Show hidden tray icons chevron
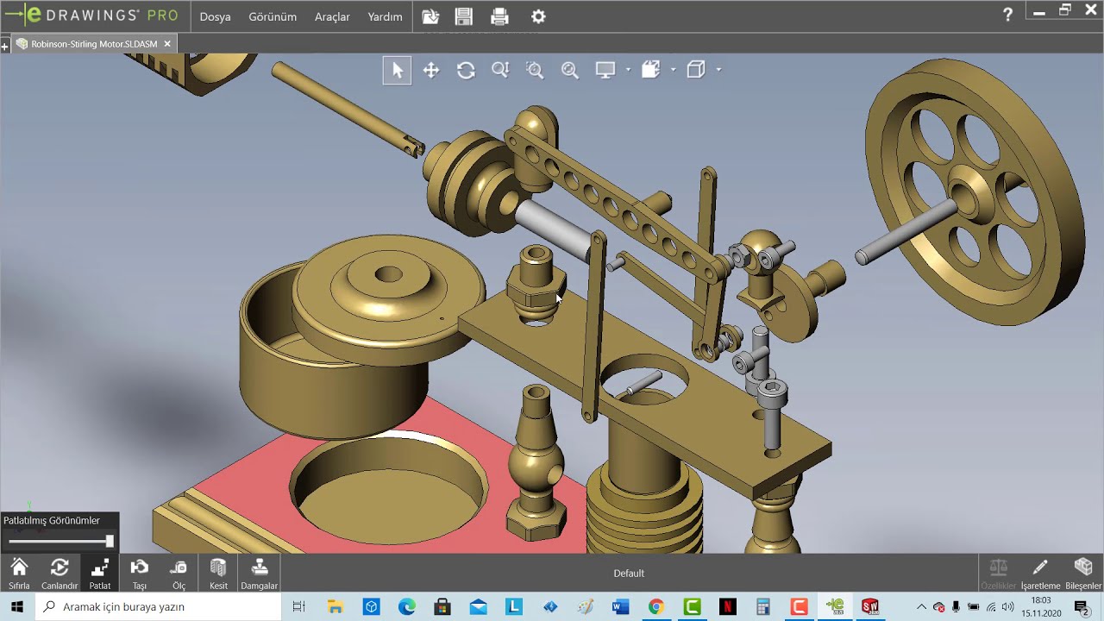 921,607
